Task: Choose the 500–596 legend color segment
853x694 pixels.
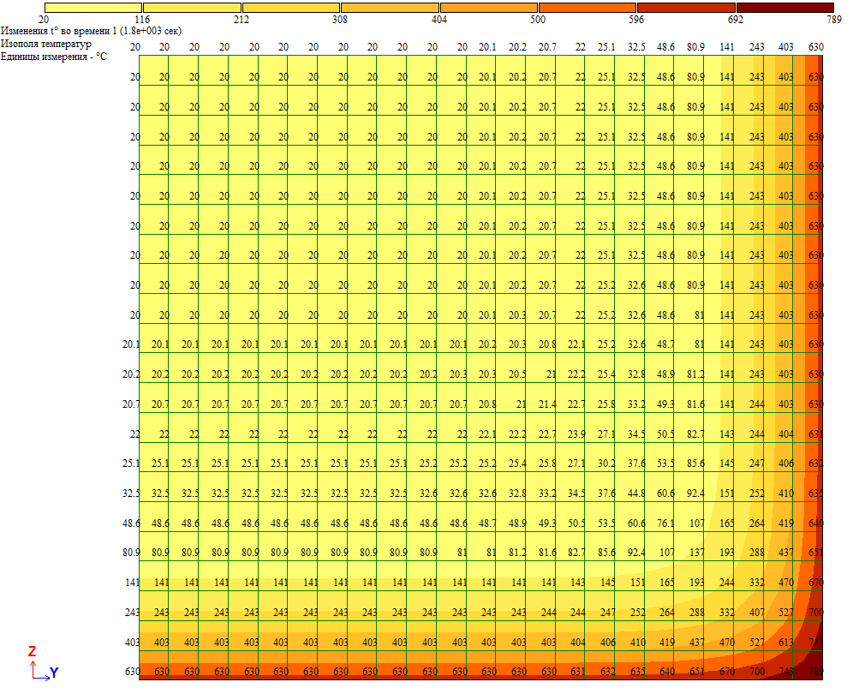Action: [x=587, y=8]
